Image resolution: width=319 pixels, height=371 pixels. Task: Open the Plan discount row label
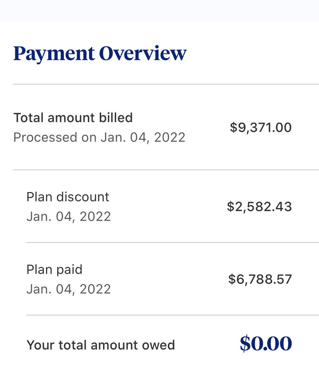[68, 197]
